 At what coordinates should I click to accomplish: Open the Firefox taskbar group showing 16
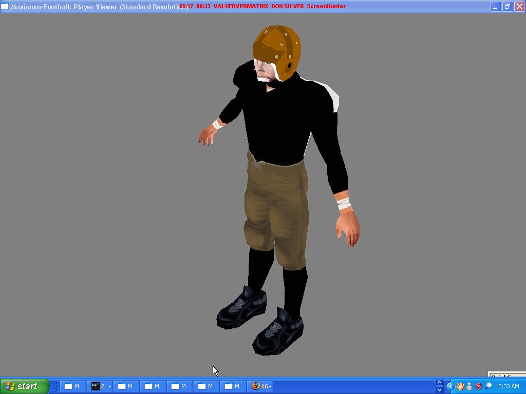pos(261,386)
